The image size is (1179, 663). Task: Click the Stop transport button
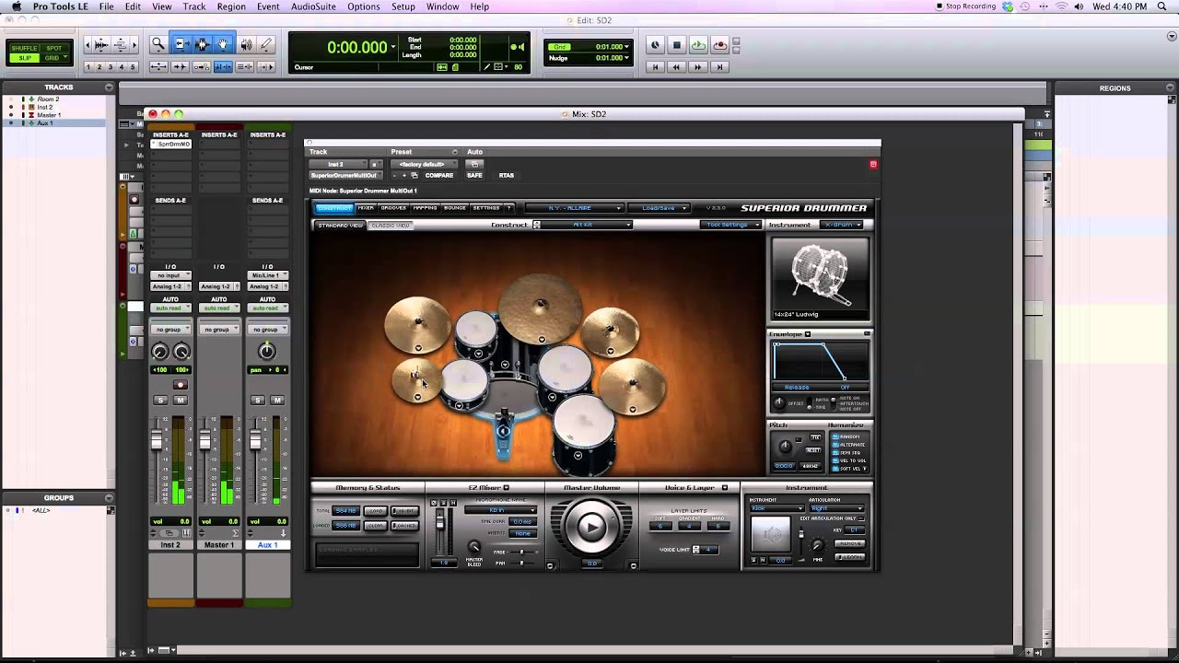(676, 45)
